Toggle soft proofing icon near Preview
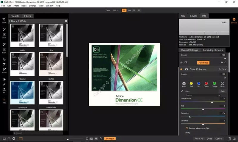238x142 pixels. pos(101,138)
